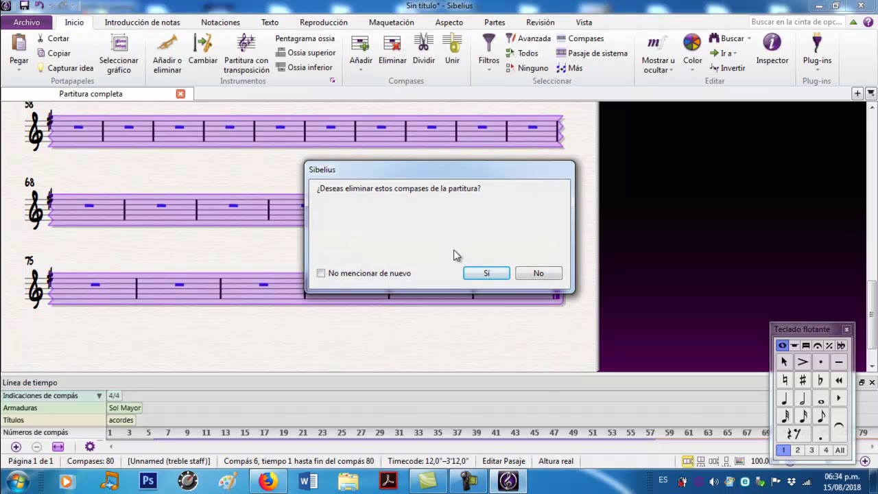Open Photoshop from the taskbar
The width and height of the screenshot is (878, 494).
tap(147, 481)
